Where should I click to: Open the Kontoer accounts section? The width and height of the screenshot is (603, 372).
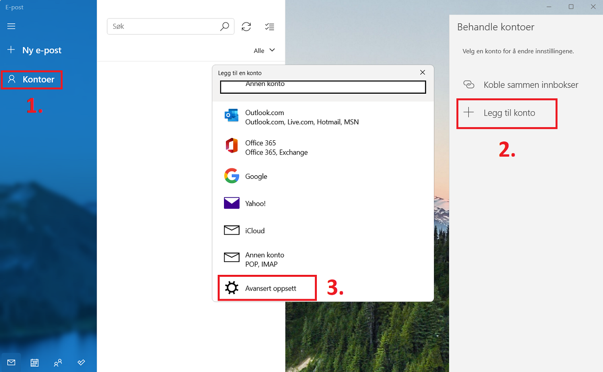click(32, 80)
